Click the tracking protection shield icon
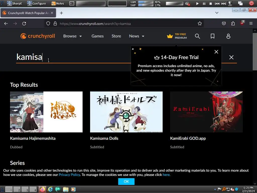The width and height of the screenshot is (257, 193). [x=48, y=24]
